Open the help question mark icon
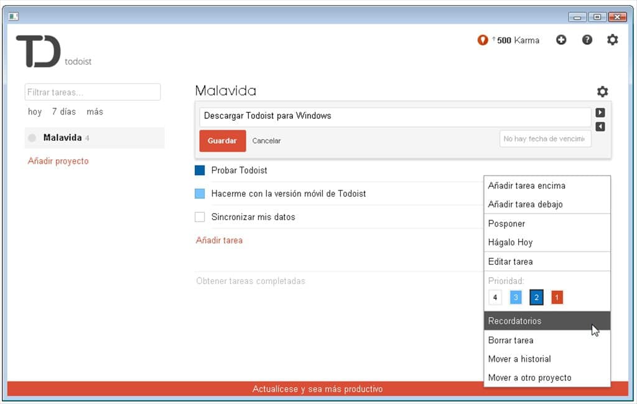 pyautogui.click(x=587, y=40)
